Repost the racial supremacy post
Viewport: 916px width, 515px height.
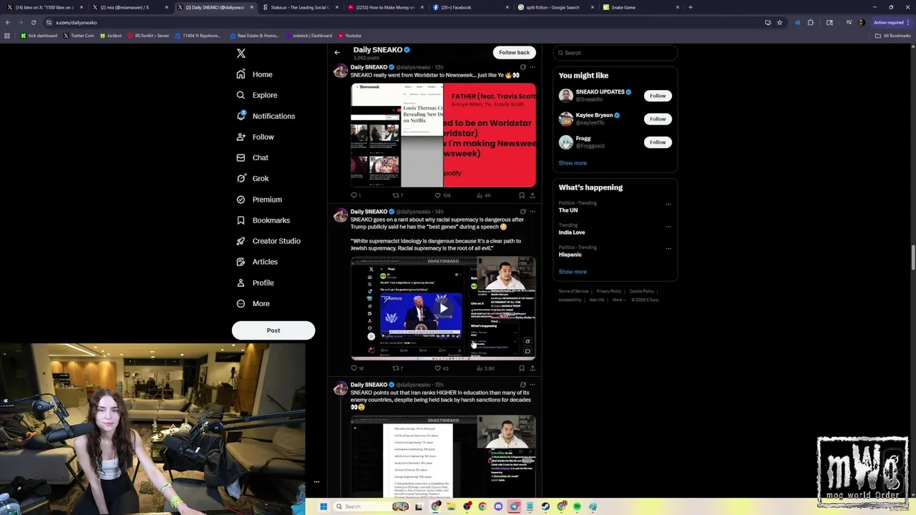(397, 368)
